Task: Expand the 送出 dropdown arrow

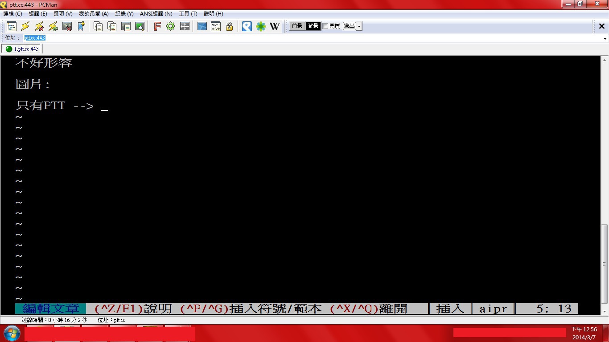Action: pos(359,26)
